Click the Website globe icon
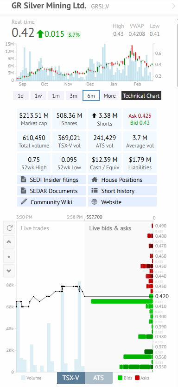Image resolution: width=178 pixels, height=387 pixels. click(x=95, y=202)
